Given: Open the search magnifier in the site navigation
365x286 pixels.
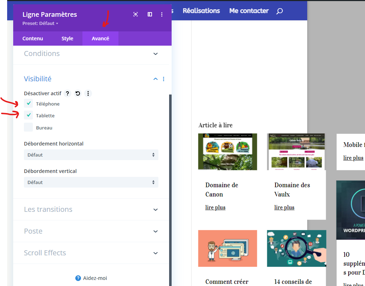Looking at the screenshot, I should pos(279,11).
